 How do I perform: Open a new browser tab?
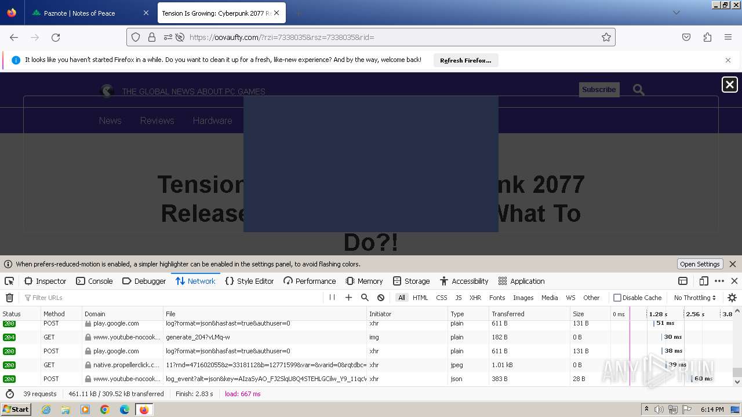pos(298,13)
